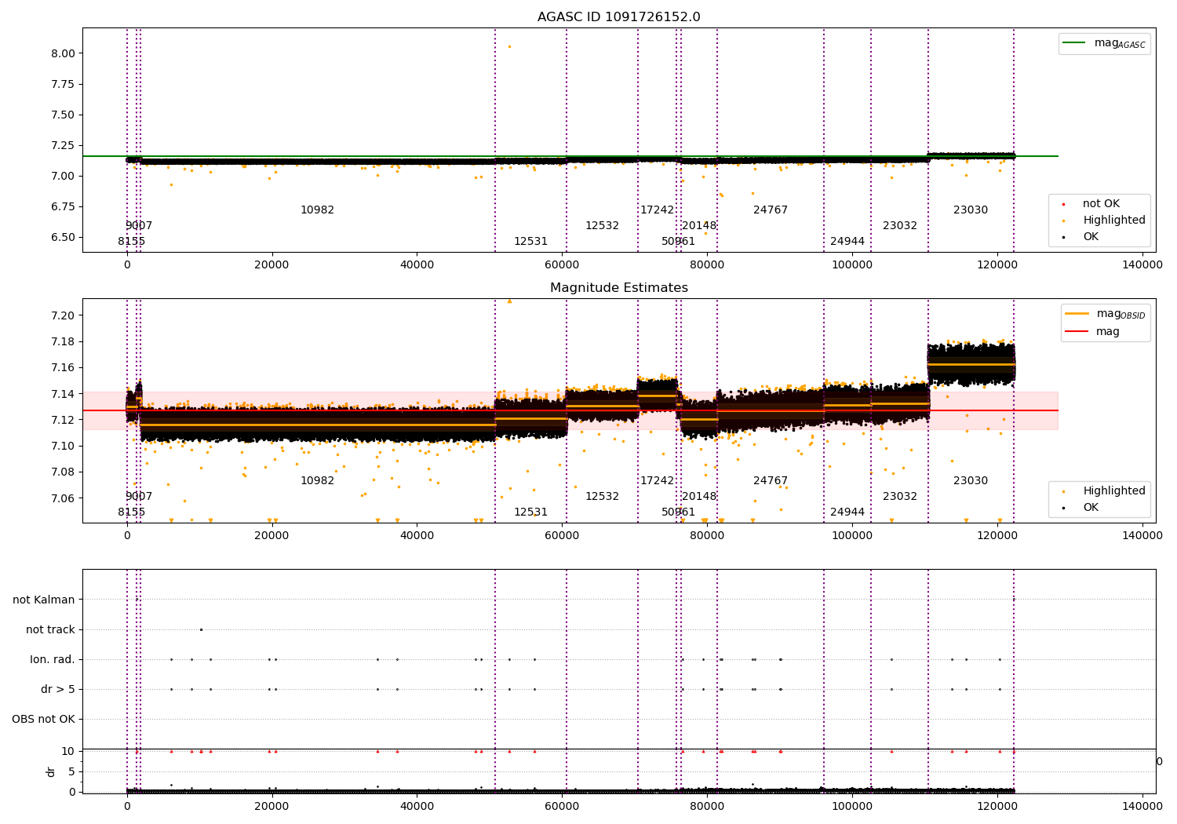1177x824 pixels.
Task: Click OBSID 24767 in Magnitude Estimates plot
Action: coord(771,480)
